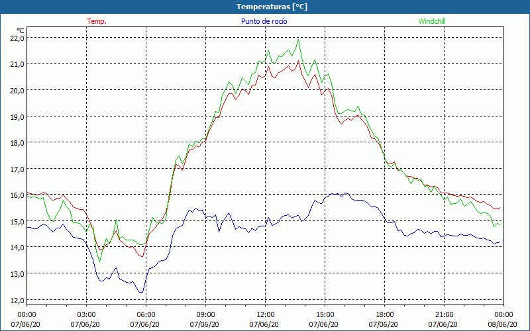This screenshot has width=530, height=331.
Task: Click the 08/06/20 date label
Action: [x=502, y=324]
